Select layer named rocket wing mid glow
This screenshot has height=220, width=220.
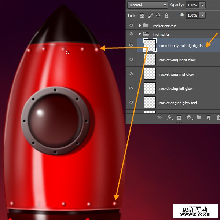tap(176, 74)
